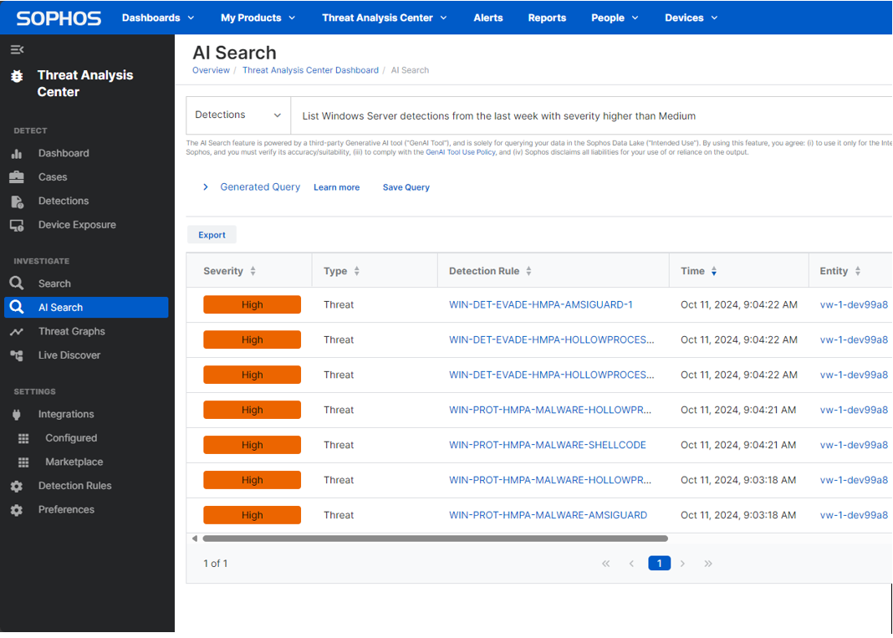
Task: Open Threat Graphs under Investigate
Action: (x=71, y=331)
